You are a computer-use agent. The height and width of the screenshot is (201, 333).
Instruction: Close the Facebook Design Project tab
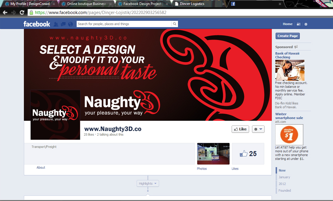click(x=167, y=4)
